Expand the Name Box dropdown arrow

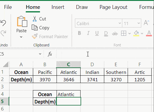(40, 54)
